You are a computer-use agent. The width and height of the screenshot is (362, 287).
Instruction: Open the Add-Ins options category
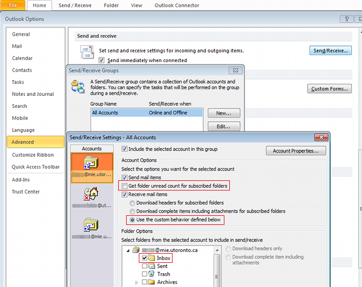tap(21, 180)
